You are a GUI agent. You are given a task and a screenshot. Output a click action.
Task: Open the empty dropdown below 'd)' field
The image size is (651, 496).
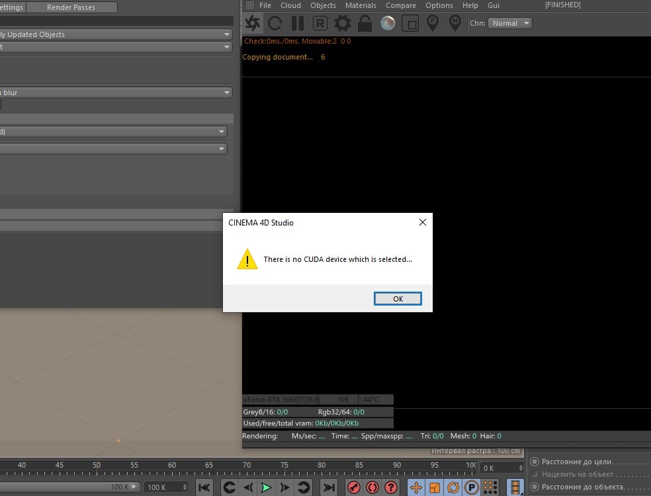tap(113, 149)
